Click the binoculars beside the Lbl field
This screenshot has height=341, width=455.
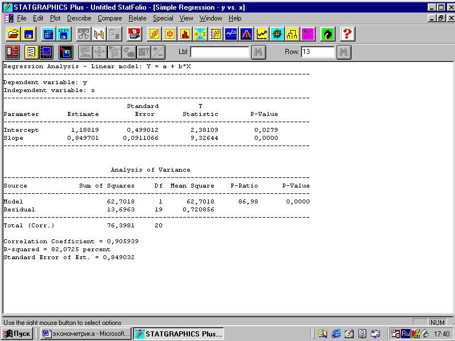click(x=259, y=52)
